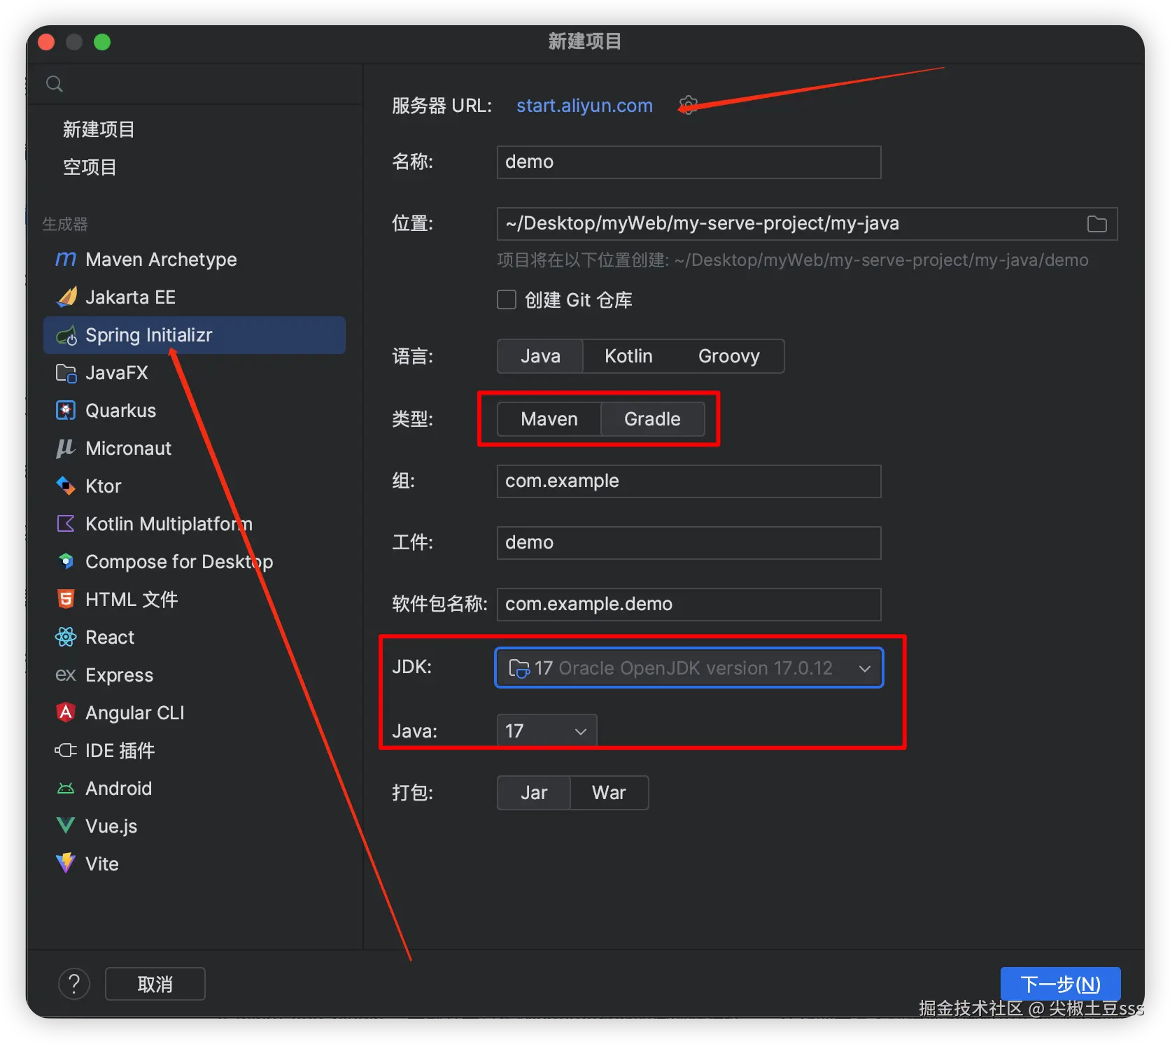This screenshot has width=1170, height=1044.
Task: Select the React generator
Action: coord(195,637)
